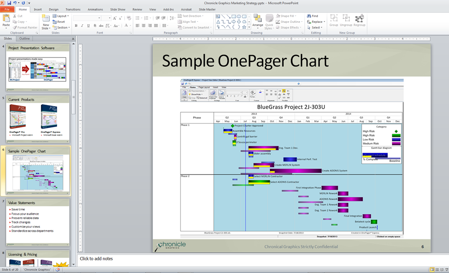Click the Save icon in quick access toolbar
The width and height of the screenshot is (449, 273).
tap(9, 3)
